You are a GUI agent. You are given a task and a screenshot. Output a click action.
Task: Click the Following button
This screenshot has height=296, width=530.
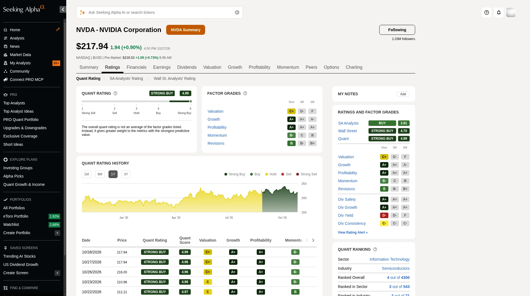[x=397, y=30]
